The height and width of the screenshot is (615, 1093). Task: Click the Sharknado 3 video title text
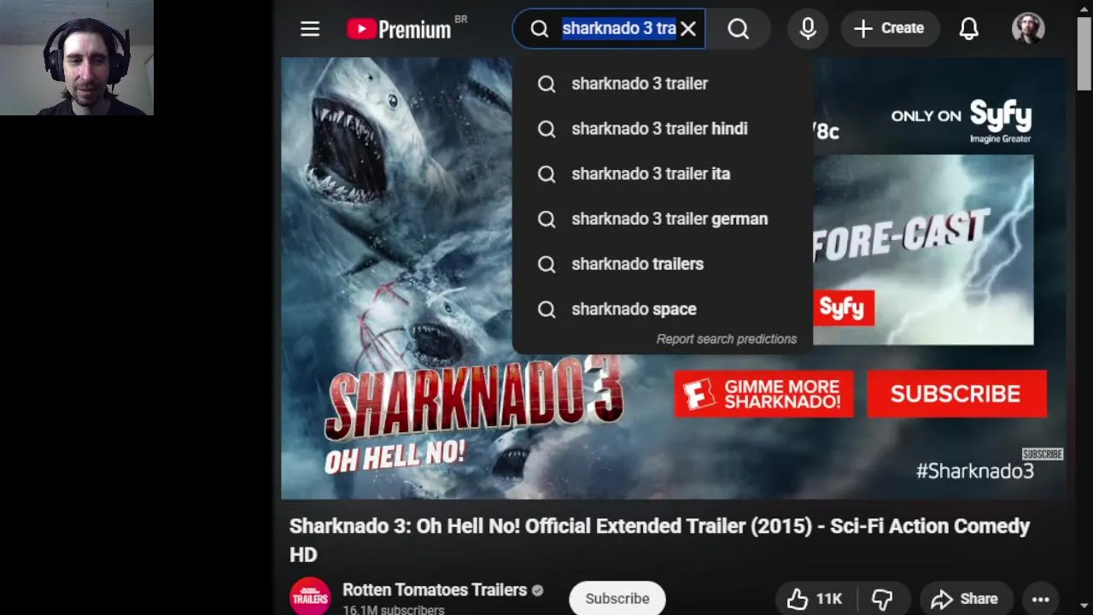[659, 540]
